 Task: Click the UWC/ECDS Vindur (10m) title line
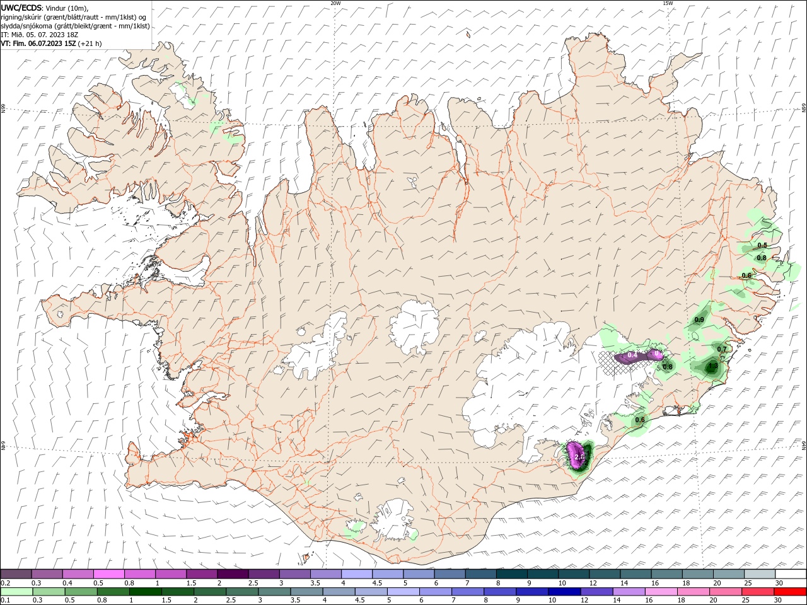click(45, 8)
